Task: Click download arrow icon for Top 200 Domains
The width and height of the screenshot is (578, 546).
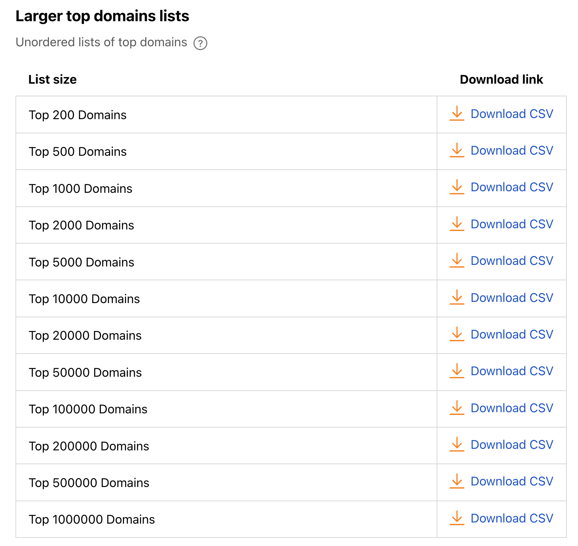Action: [x=457, y=113]
